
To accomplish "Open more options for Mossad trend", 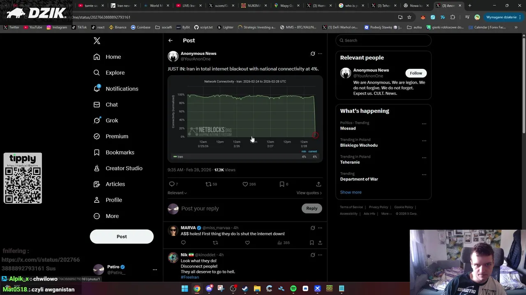I will click(424, 124).
